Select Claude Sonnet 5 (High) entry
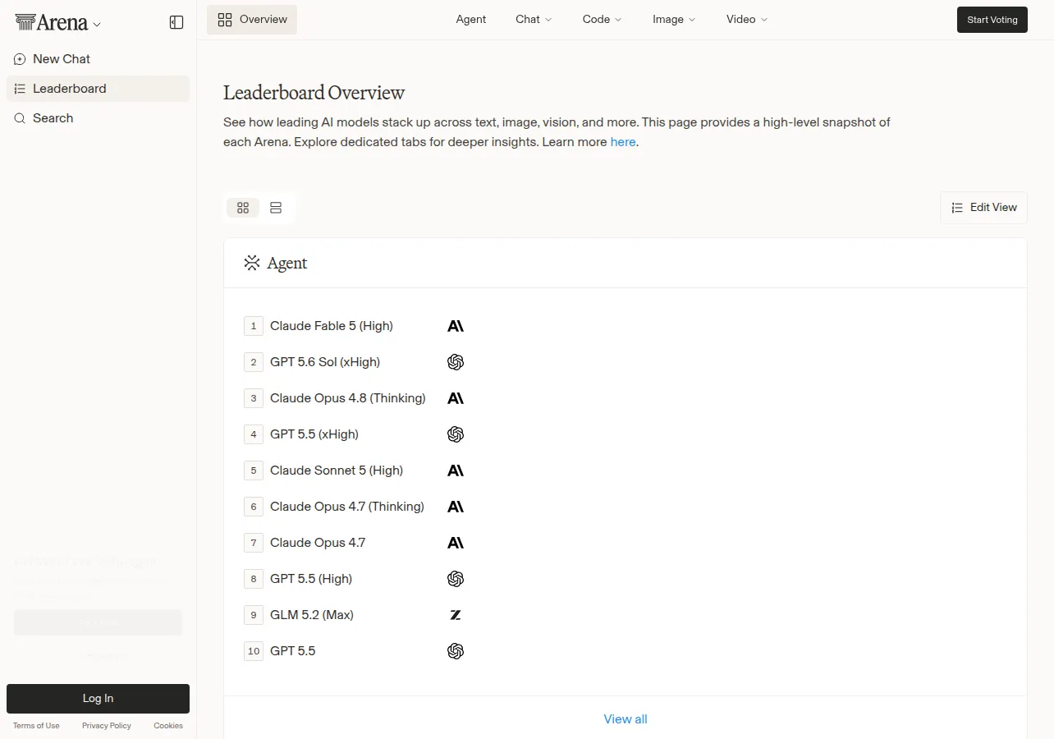Image resolution: width=1054 pixels, height=739 pixels. pos(337,470)
